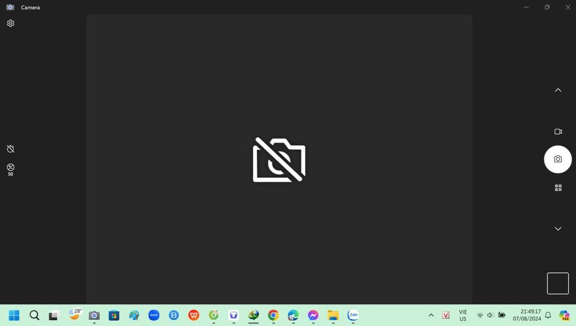Viewport: 576px width, 326px height.
Task: Switch the VIE US input language
Action: pyautogui.click(x=463, y=315)
